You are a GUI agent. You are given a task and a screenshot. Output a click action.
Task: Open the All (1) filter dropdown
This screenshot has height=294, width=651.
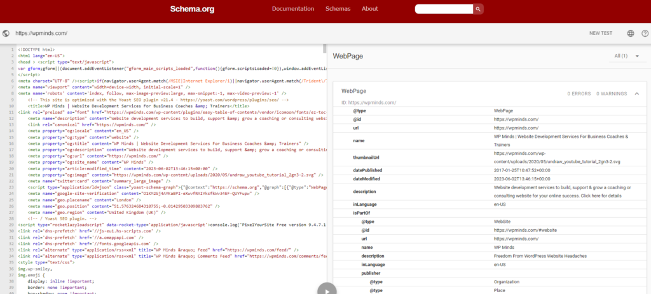(x=626, y=56)
